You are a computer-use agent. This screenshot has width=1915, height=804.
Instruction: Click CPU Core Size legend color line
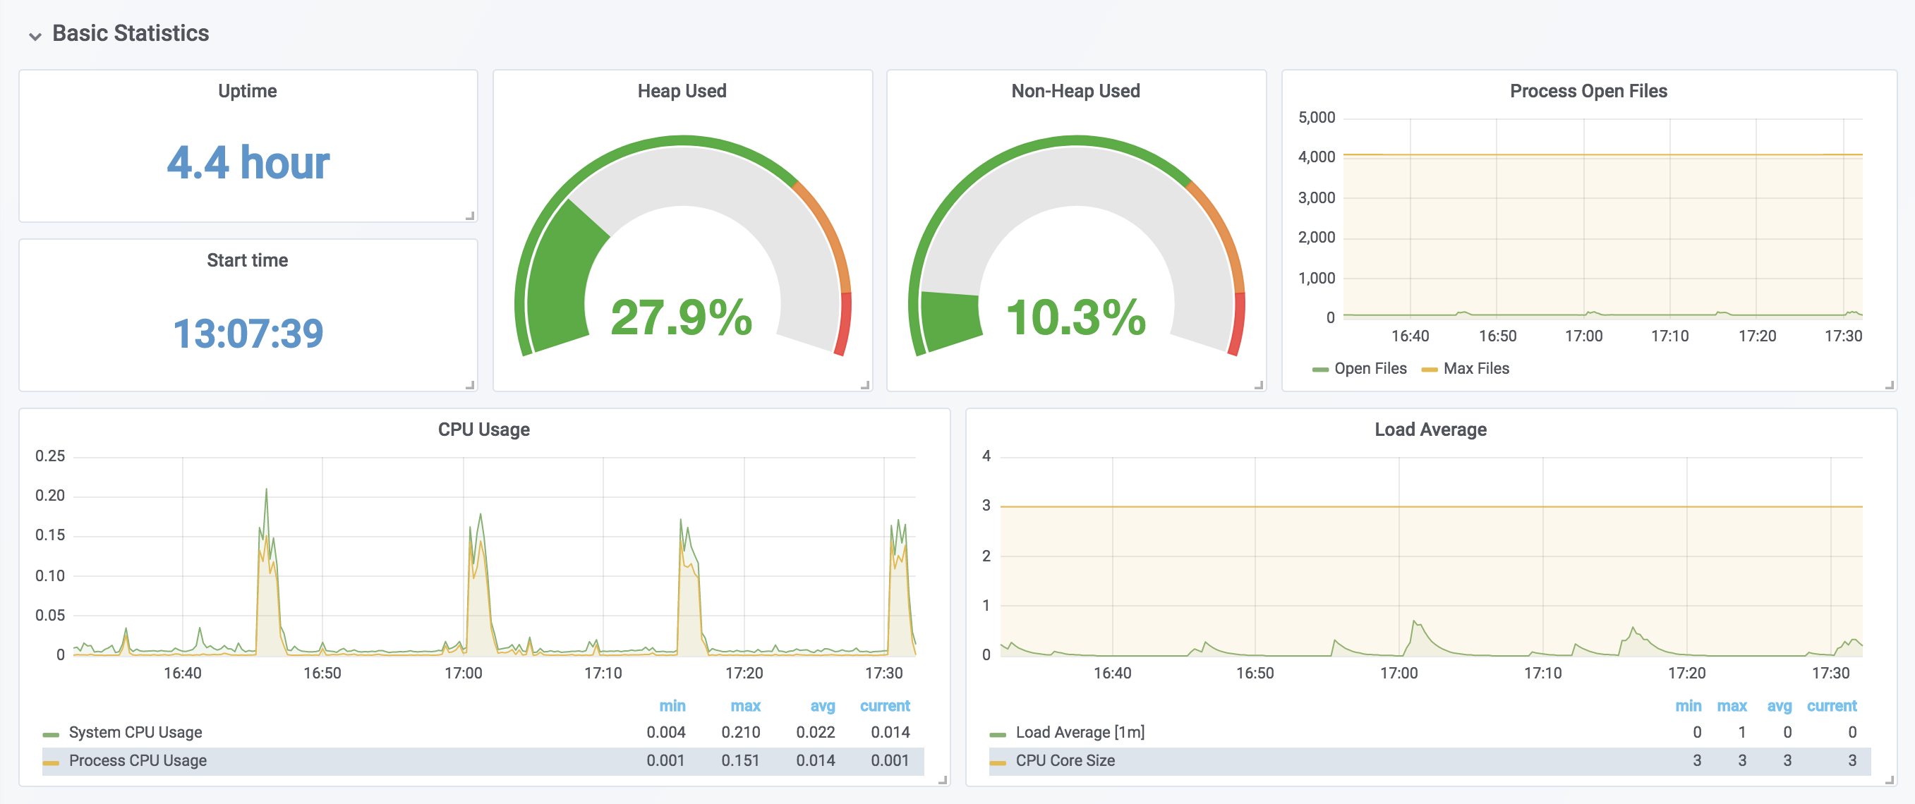click(997, 762)
